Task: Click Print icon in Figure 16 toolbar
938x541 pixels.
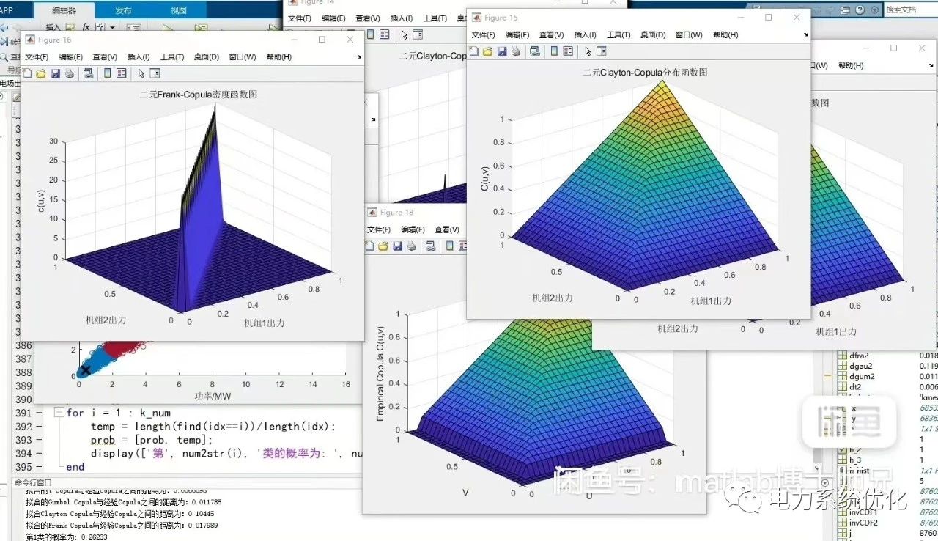Action: point(69,73)
